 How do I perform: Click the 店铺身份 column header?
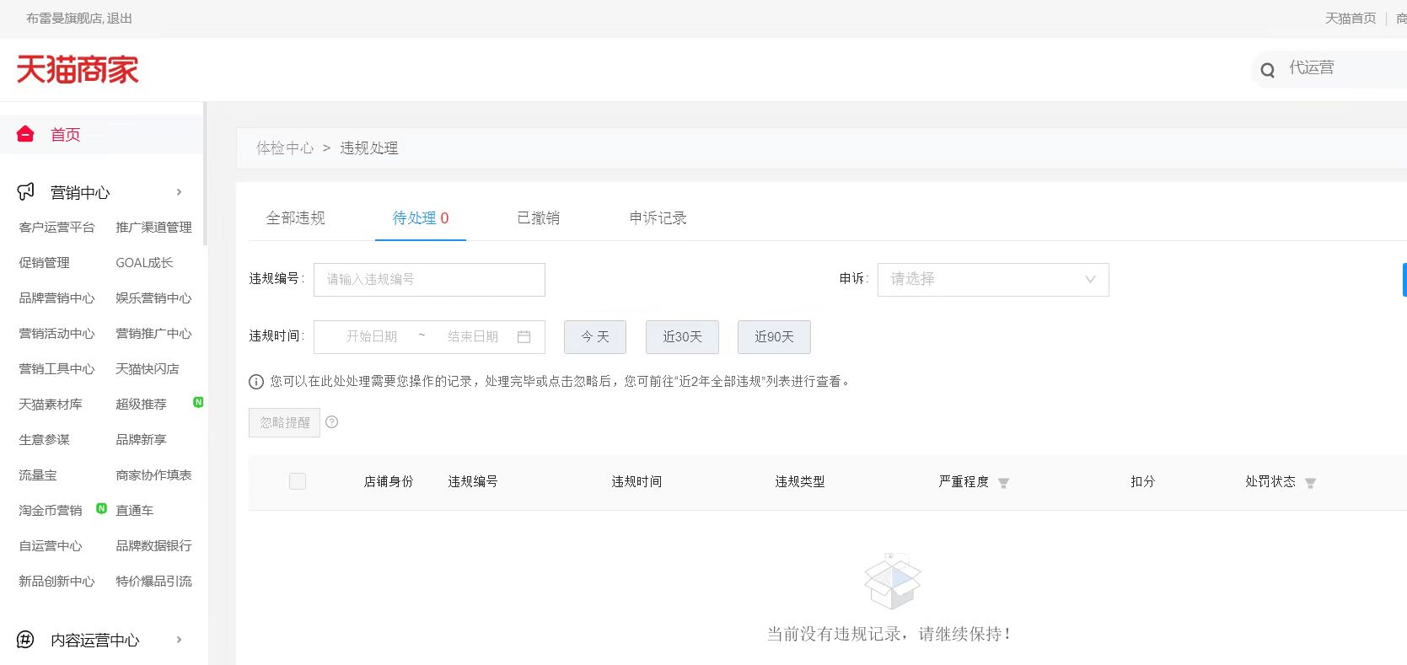tap(388, 482)
